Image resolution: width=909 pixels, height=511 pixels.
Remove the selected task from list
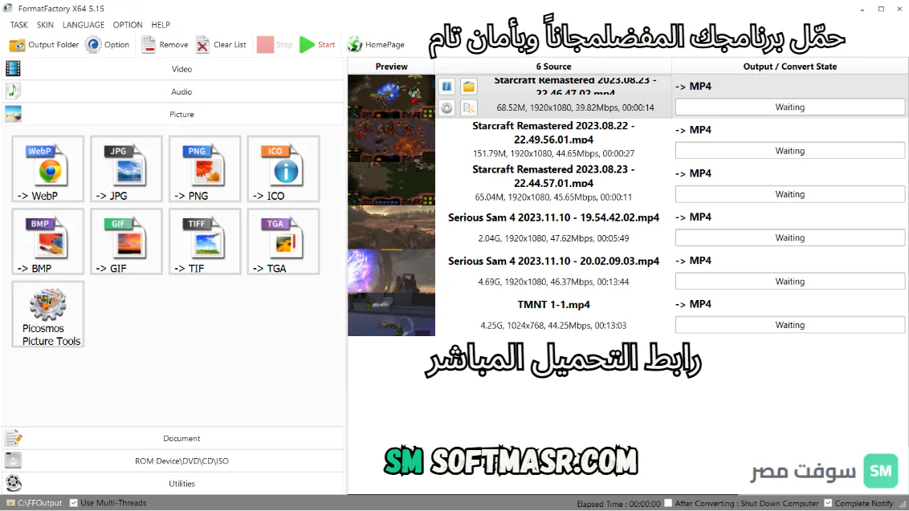coord(165,45)
